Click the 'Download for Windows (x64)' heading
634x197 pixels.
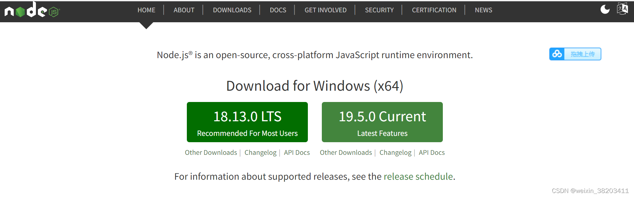point(315,86)
